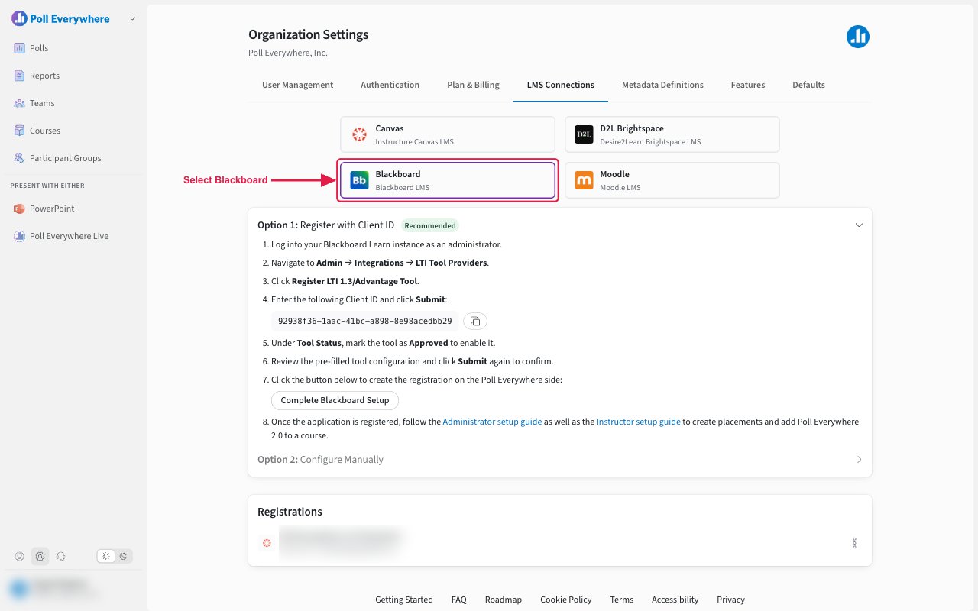Click the Privacy footer link
Screen dimensions: 978x611
point(730,600)
